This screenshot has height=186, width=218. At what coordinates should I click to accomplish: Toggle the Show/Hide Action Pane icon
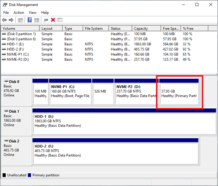click(x=37, y=20)
